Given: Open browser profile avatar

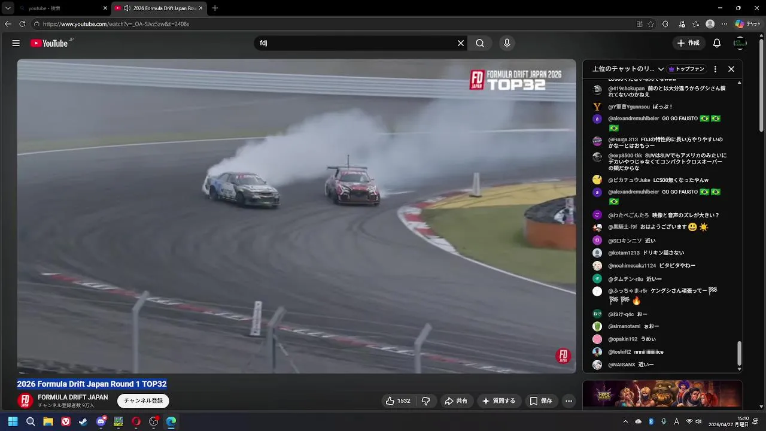Looking at the screenshot, I should click(x=710, y=24).
